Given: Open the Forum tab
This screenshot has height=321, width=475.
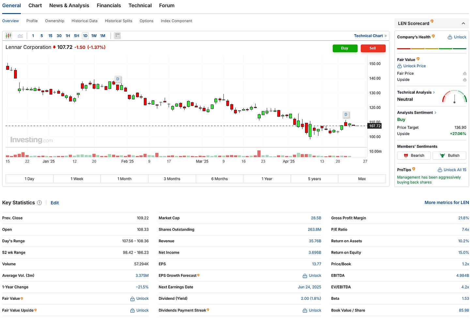Looking at the screenshot, I should [x=167, y=6].
